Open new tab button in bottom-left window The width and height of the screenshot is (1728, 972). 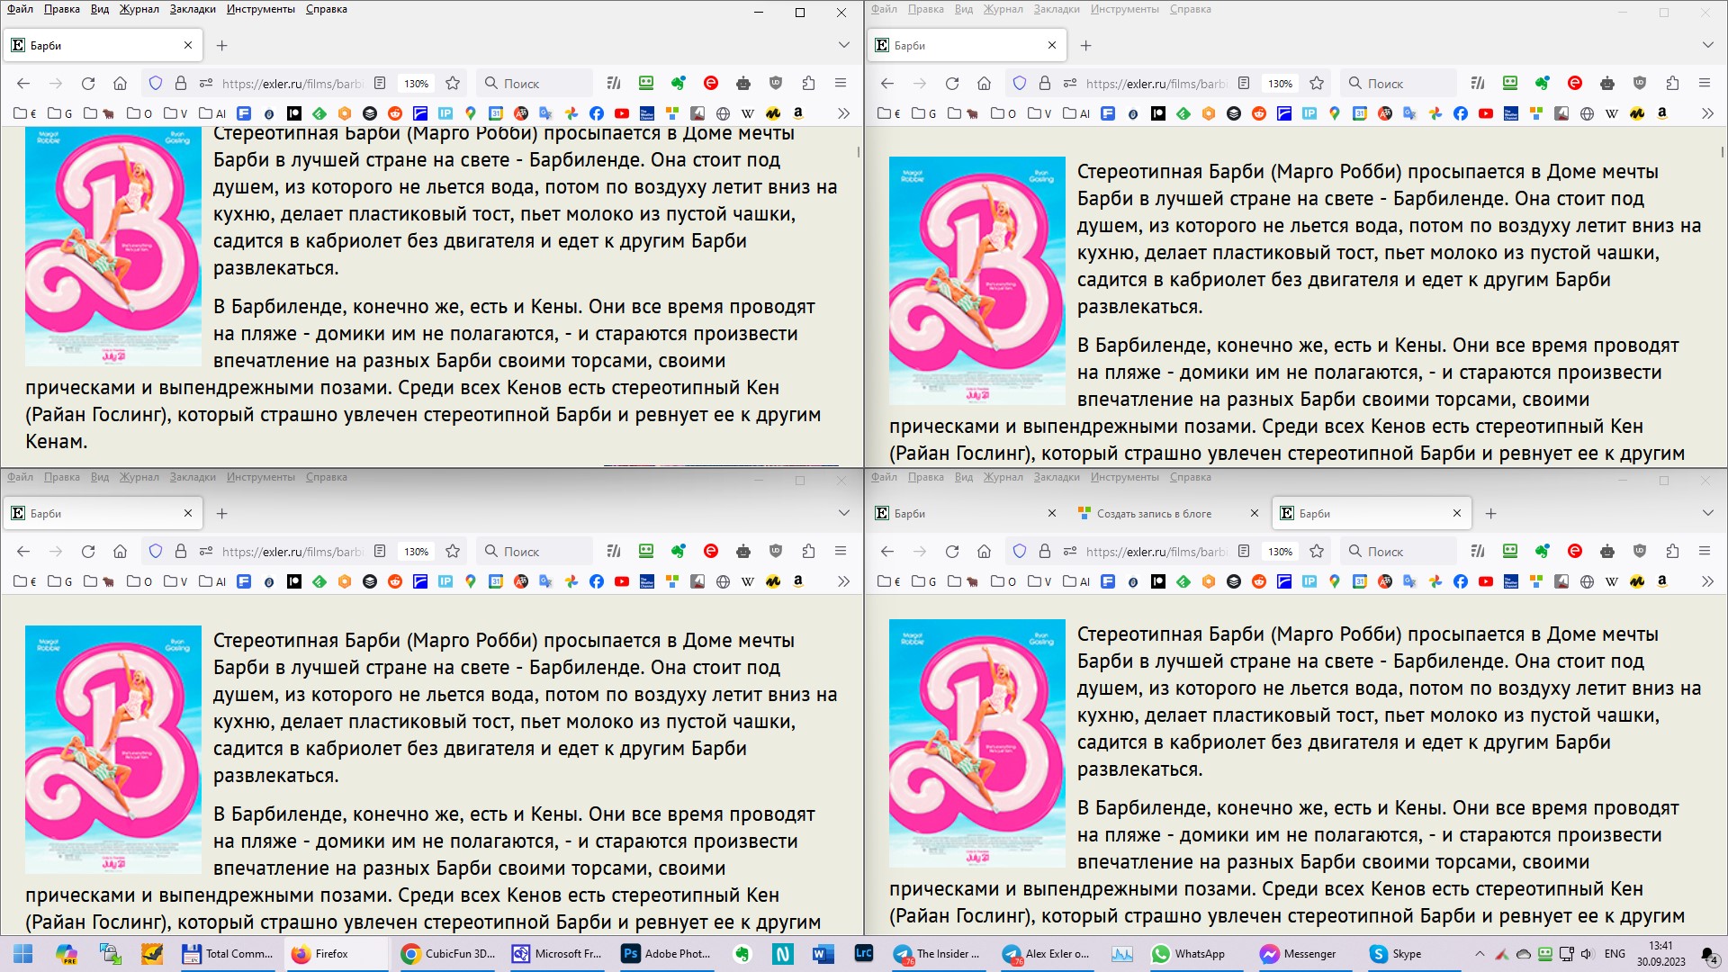click(222, 513)
